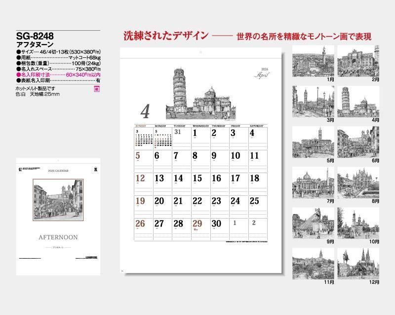Select the August (8月) cathedral thumbnail

coord(358,182)
